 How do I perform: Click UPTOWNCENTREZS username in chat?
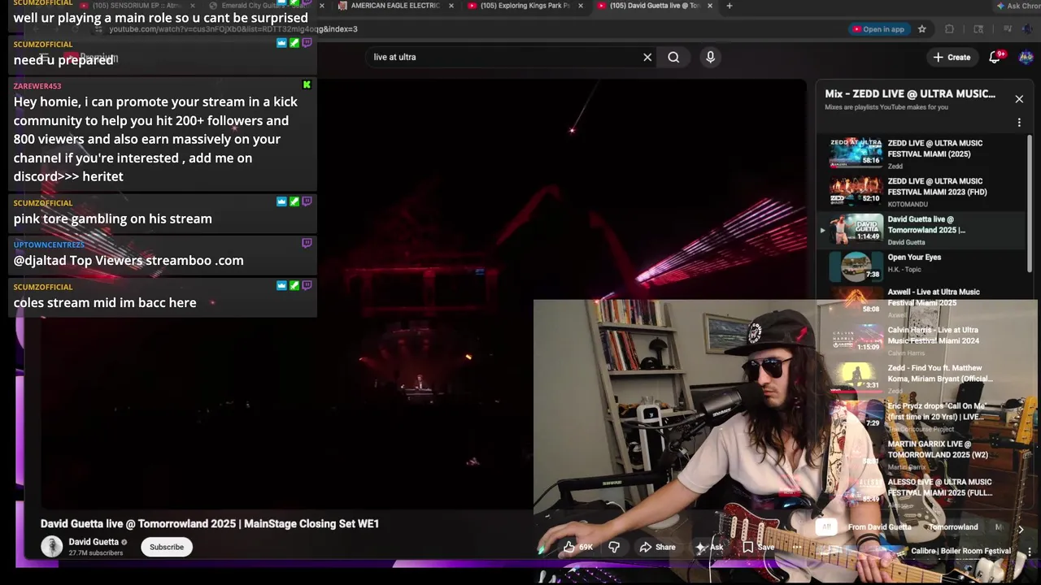tap(49, 245)
